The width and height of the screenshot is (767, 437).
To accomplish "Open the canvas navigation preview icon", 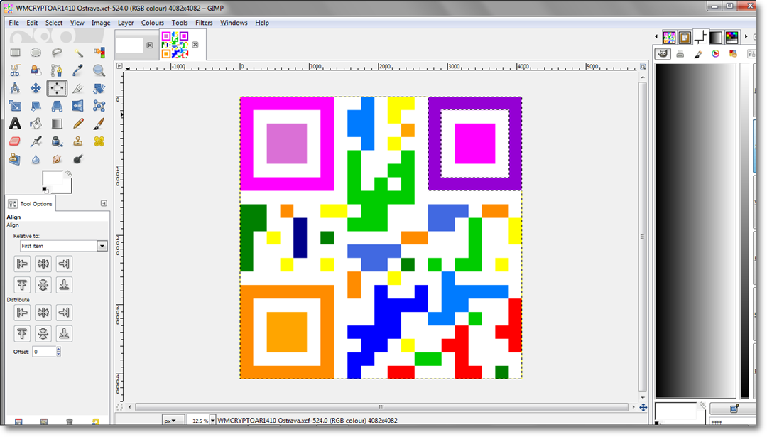I will point(643,407).
